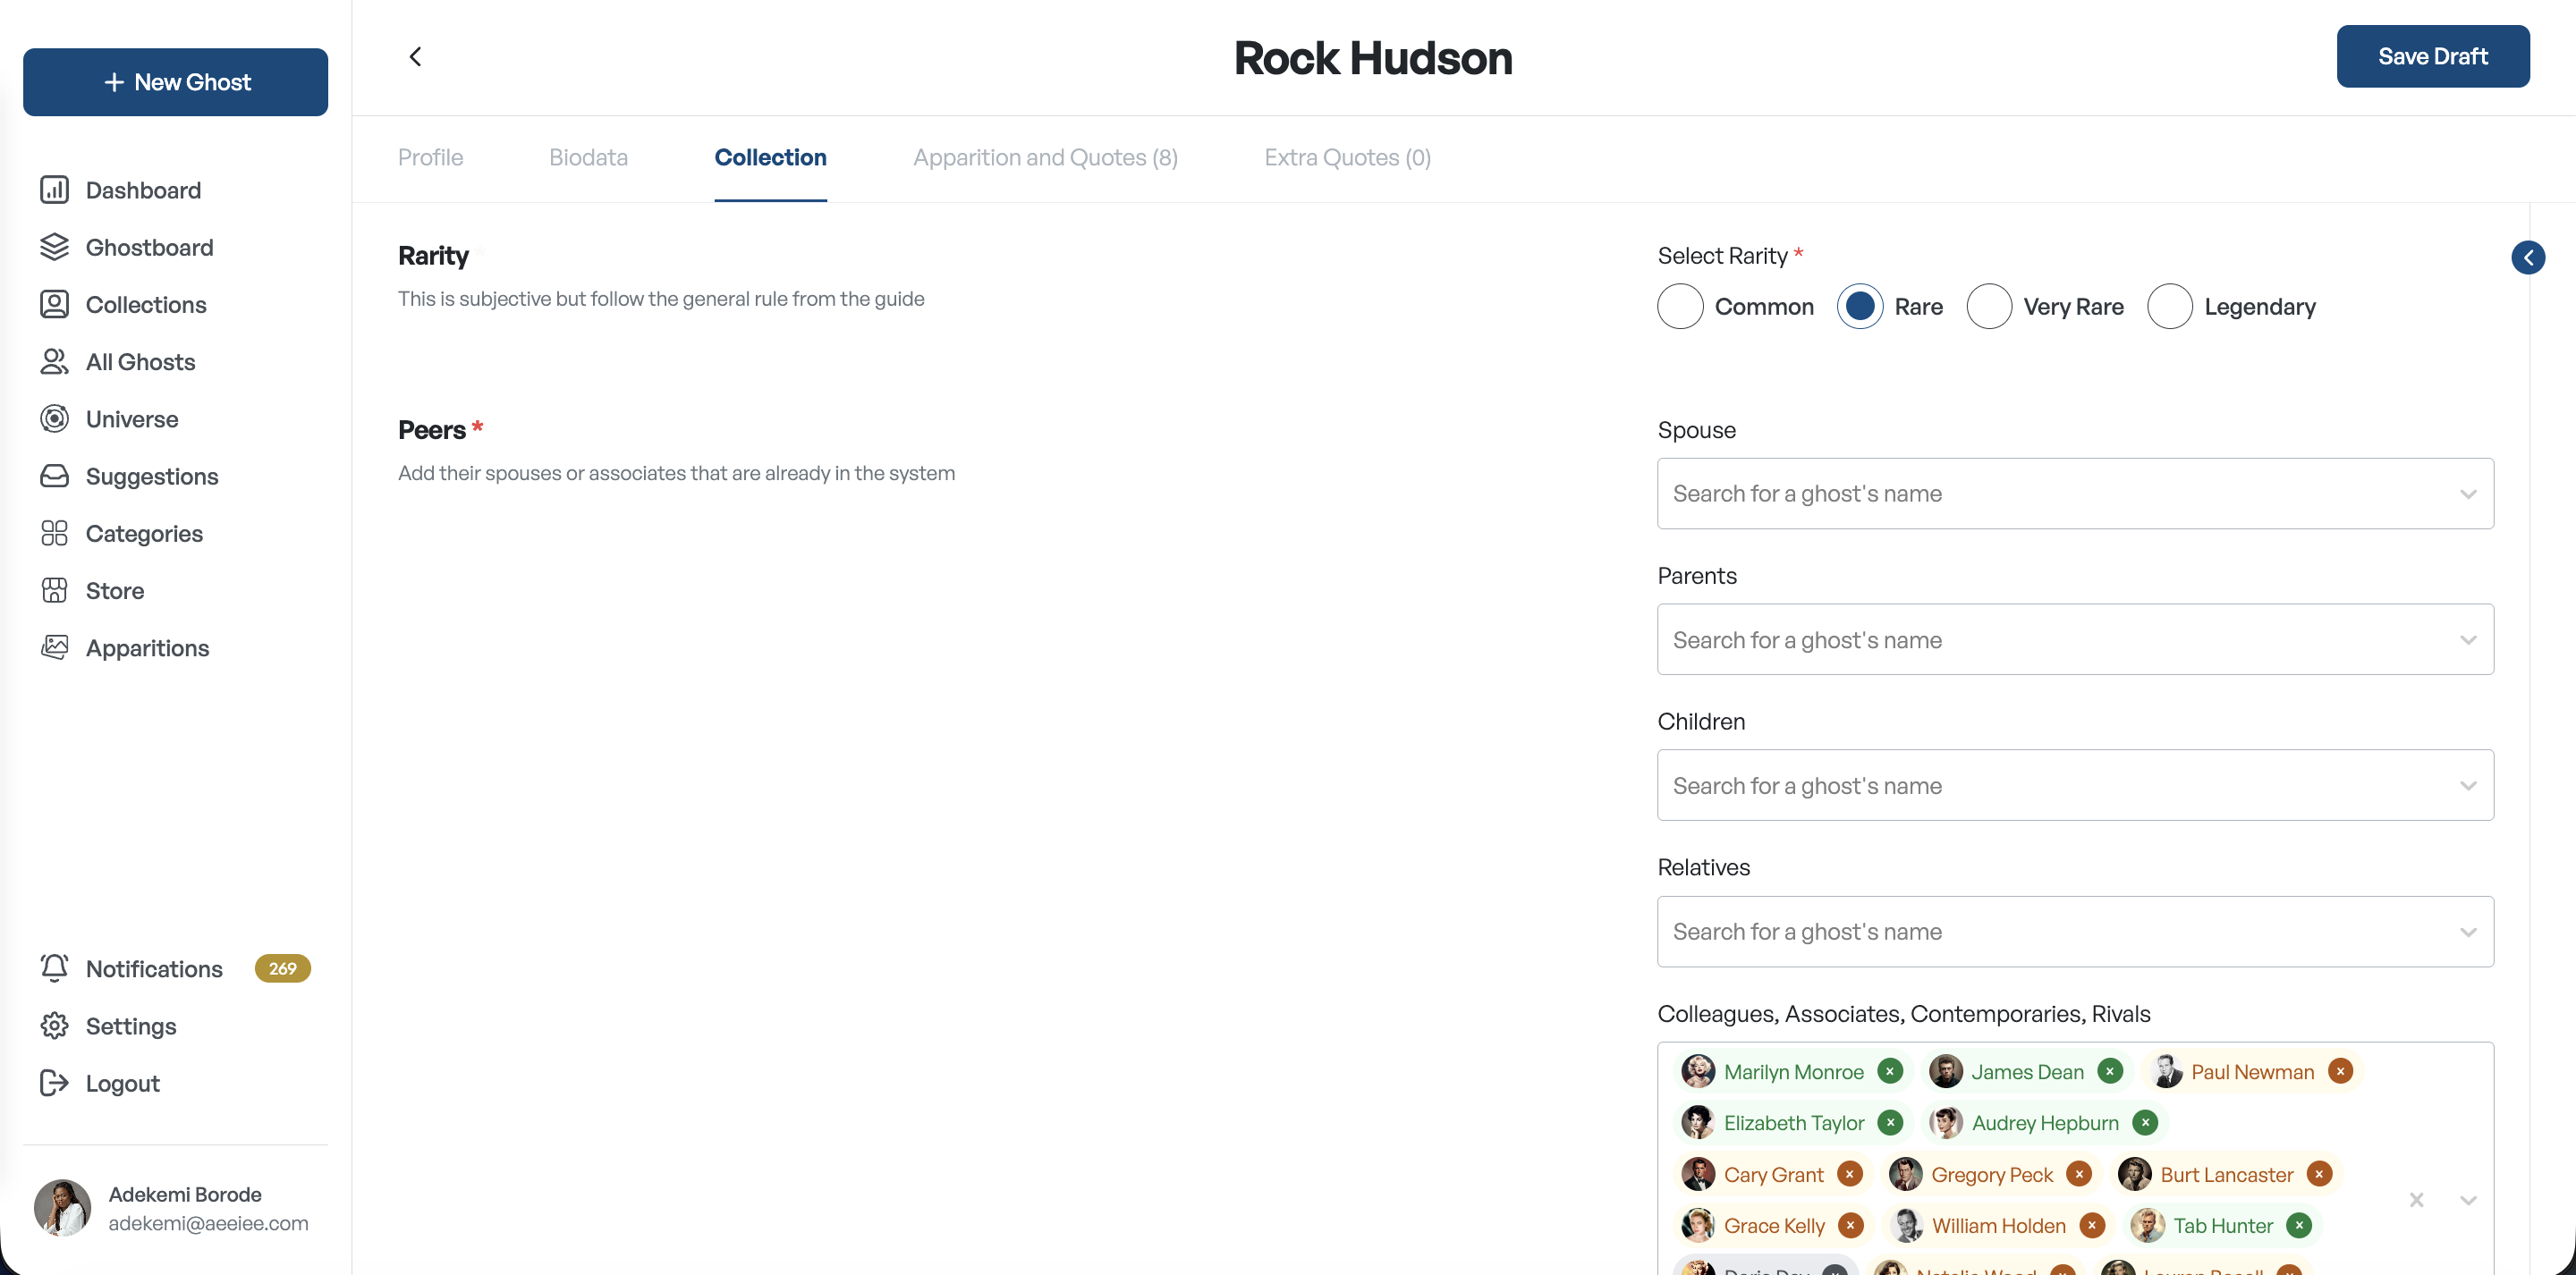Clear all selected colleagues with X

pos(2416,1200)
